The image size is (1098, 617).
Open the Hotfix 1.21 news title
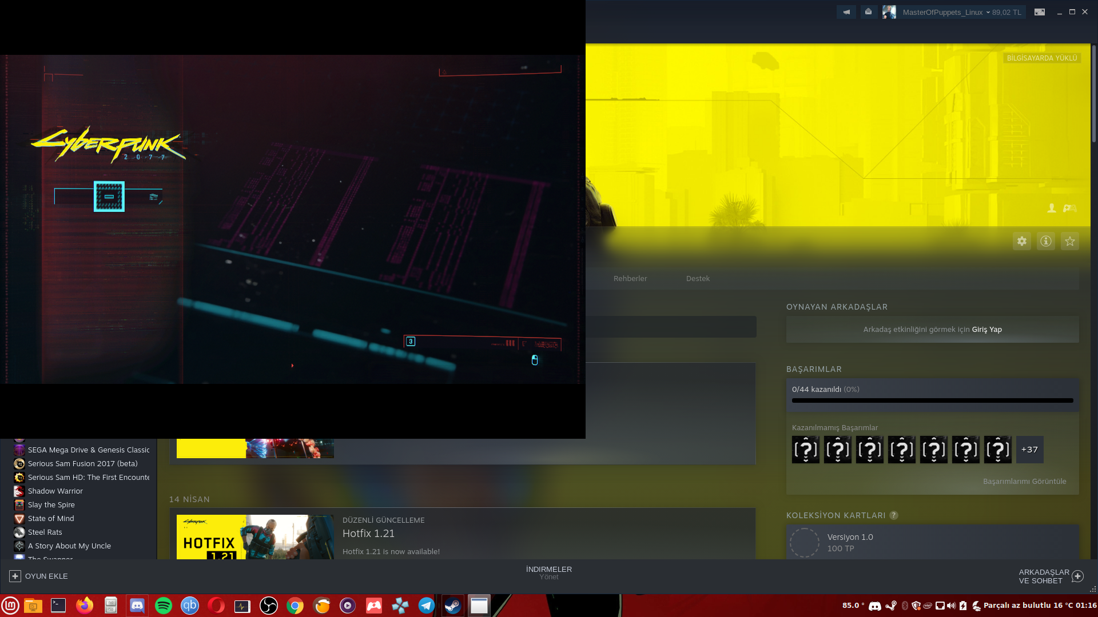click(368, 534)
